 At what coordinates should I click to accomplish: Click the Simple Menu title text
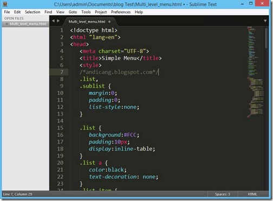pos(119,58)
